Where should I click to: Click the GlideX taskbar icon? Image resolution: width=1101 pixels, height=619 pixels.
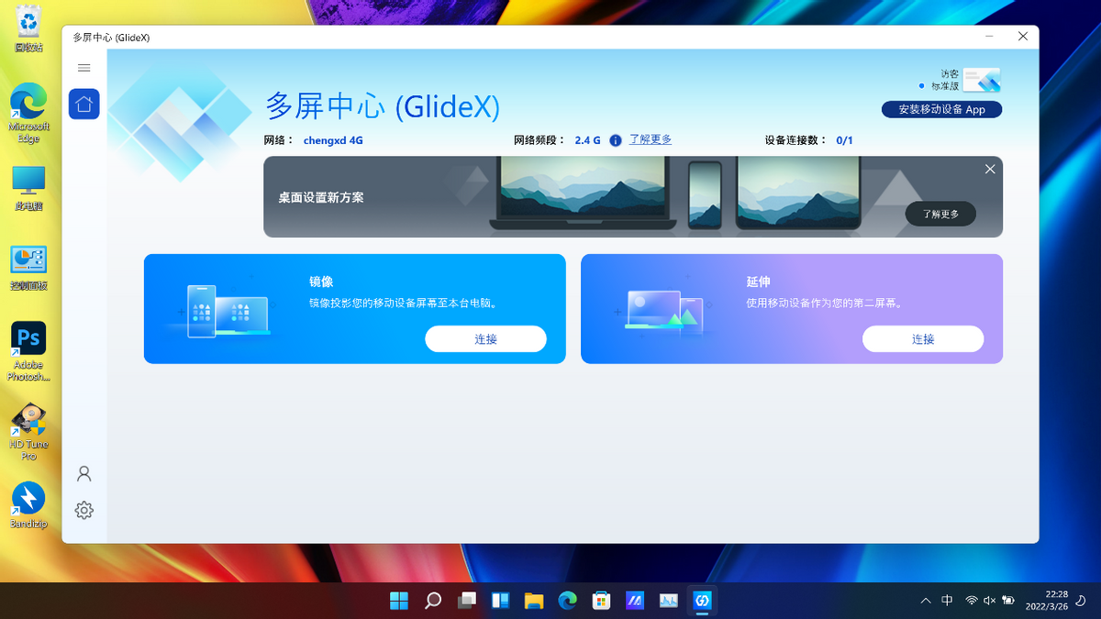(703, 601)
